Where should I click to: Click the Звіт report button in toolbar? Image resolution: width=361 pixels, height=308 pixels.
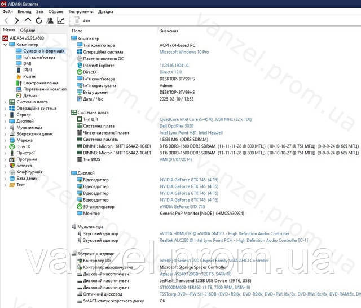click(x=82, y=20)
